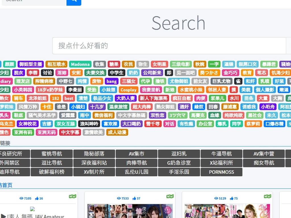Focus the 搜点什么好看的 search field

click(169, 46)
